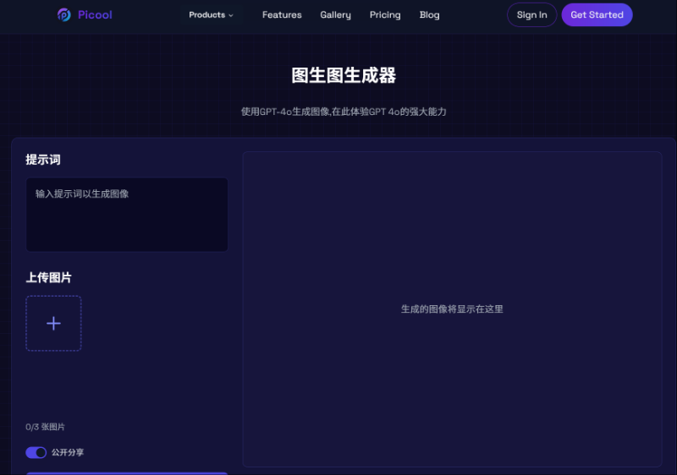Click the generated image preview area
This screenshot has width=677, height=475.
coord(452,309)
